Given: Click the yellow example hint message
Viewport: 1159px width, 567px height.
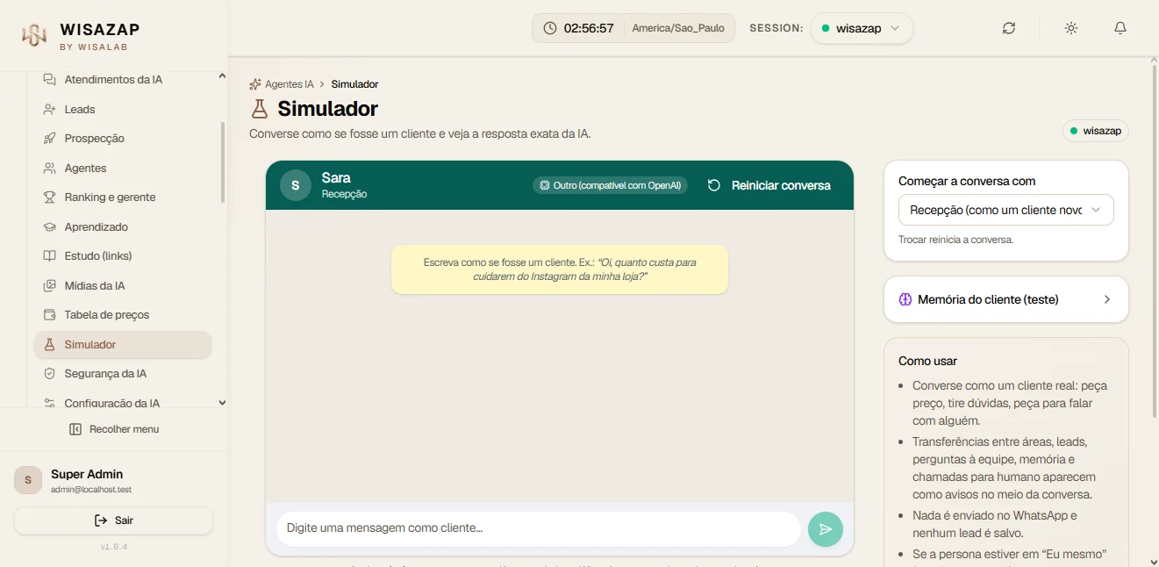Looking at the screenshot, I should point(560,269).
